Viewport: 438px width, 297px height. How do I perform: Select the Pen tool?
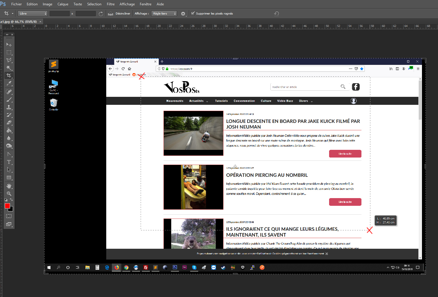coord(9,154)
